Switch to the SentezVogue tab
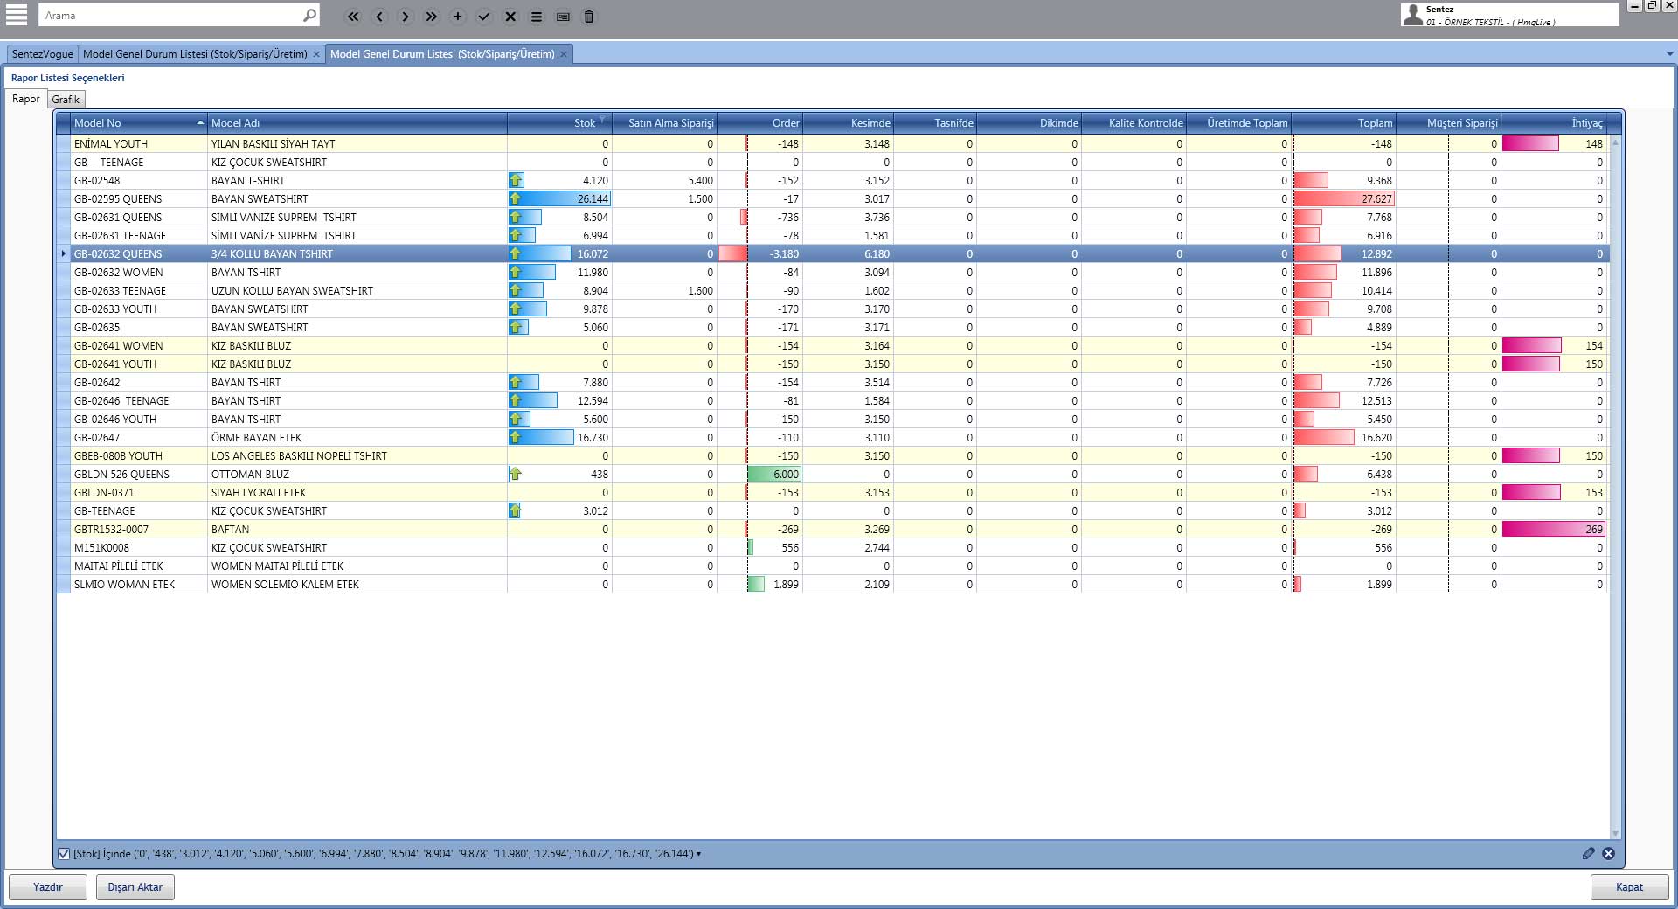The image size is (1678, 909). click(x=43, y=54)
